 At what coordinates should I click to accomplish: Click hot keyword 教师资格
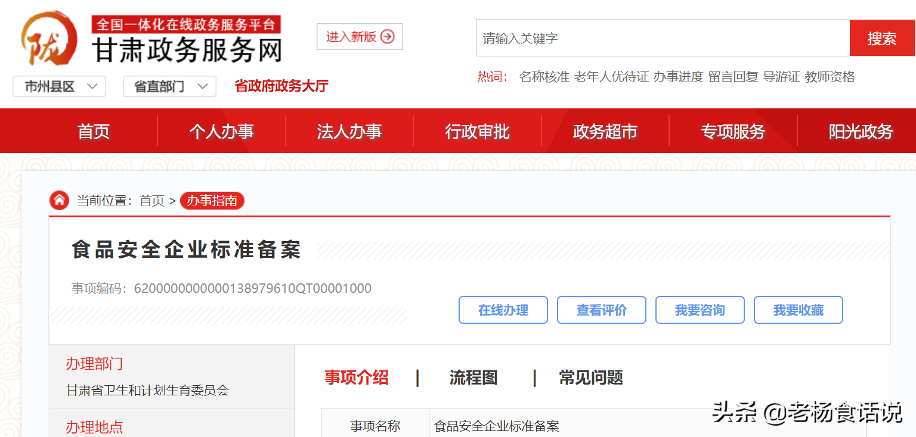pos(830,77)
